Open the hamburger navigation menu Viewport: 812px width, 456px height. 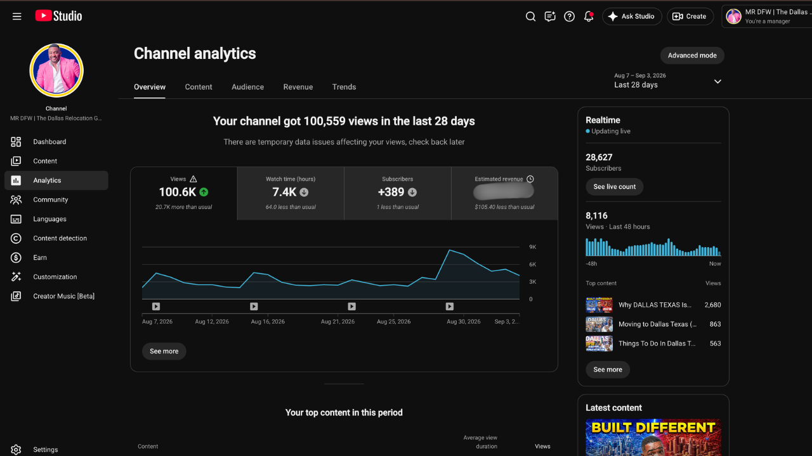click(17, 16)
